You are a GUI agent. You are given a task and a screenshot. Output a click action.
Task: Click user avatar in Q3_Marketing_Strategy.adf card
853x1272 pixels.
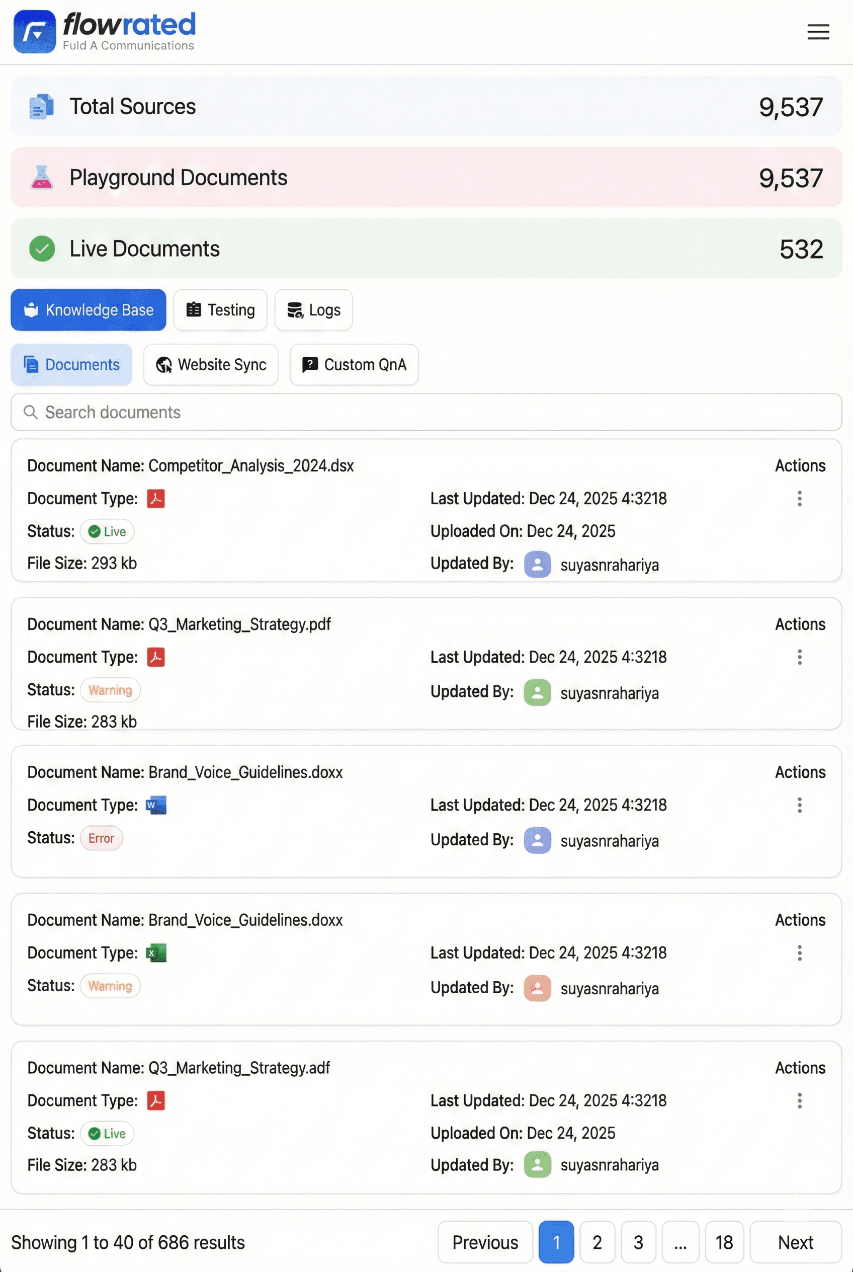(538, 1164)
